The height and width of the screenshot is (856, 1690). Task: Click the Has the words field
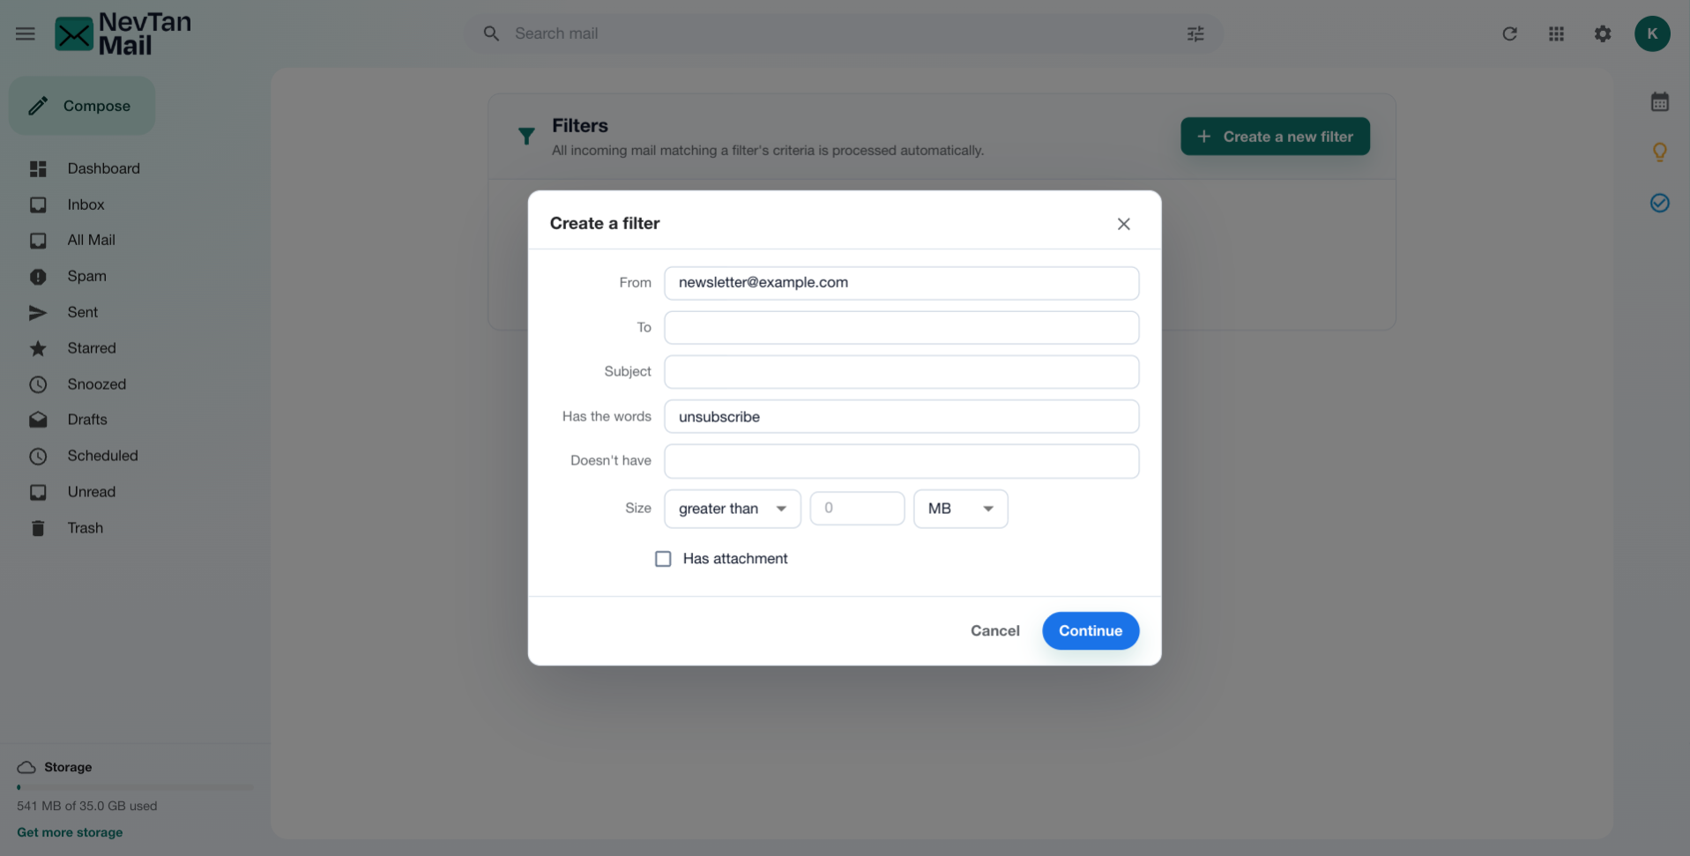coord(901,417)
